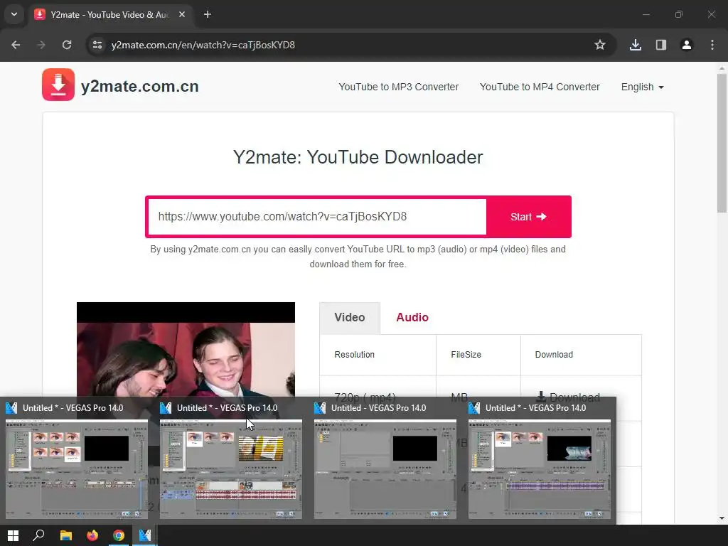
Task: Click the video preview thumbnail
Action: coord(186,350)
